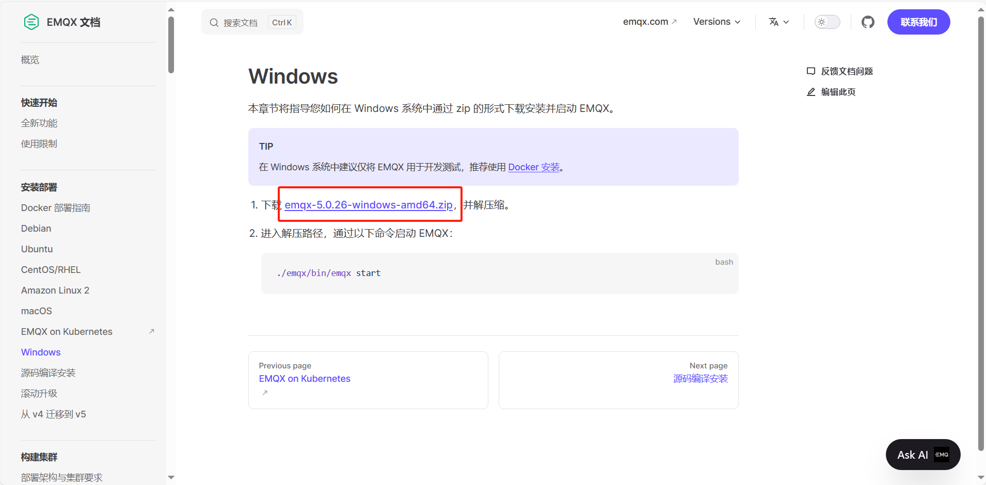Open Docker 部署指南 sidebar item
The height and width of the screenshot is (485, 986).
point(56,208)
